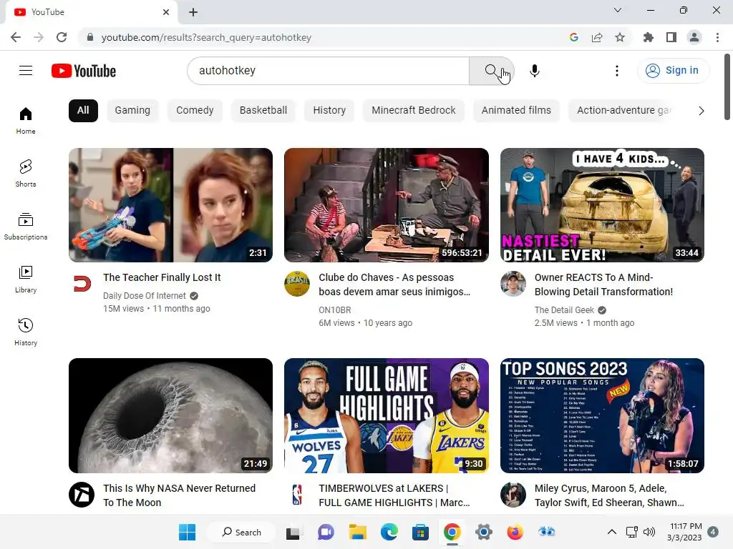
Task: Open the YouTube hamburger guide menu
Action: pyautogui.click(x=26, y=71)
